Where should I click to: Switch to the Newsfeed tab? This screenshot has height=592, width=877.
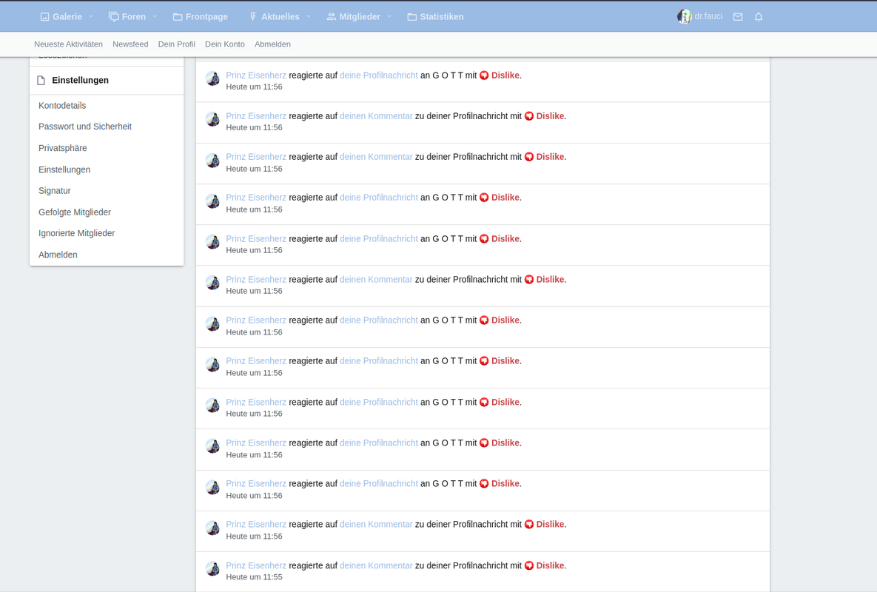tap(130, 44)
